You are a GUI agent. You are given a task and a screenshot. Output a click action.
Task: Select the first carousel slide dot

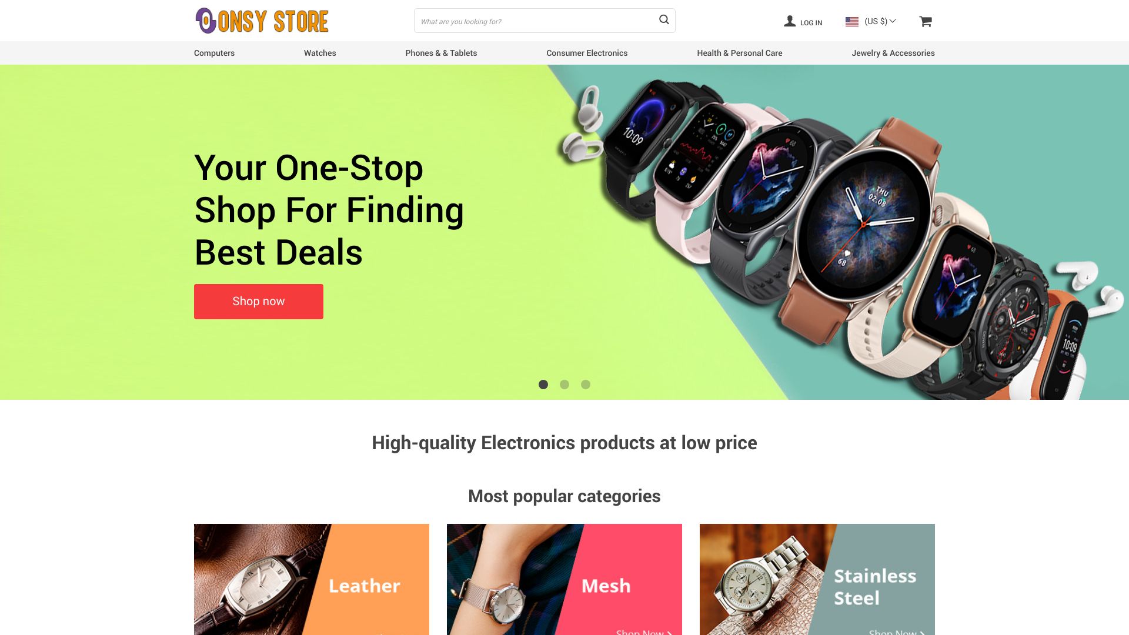pos(543,385)
